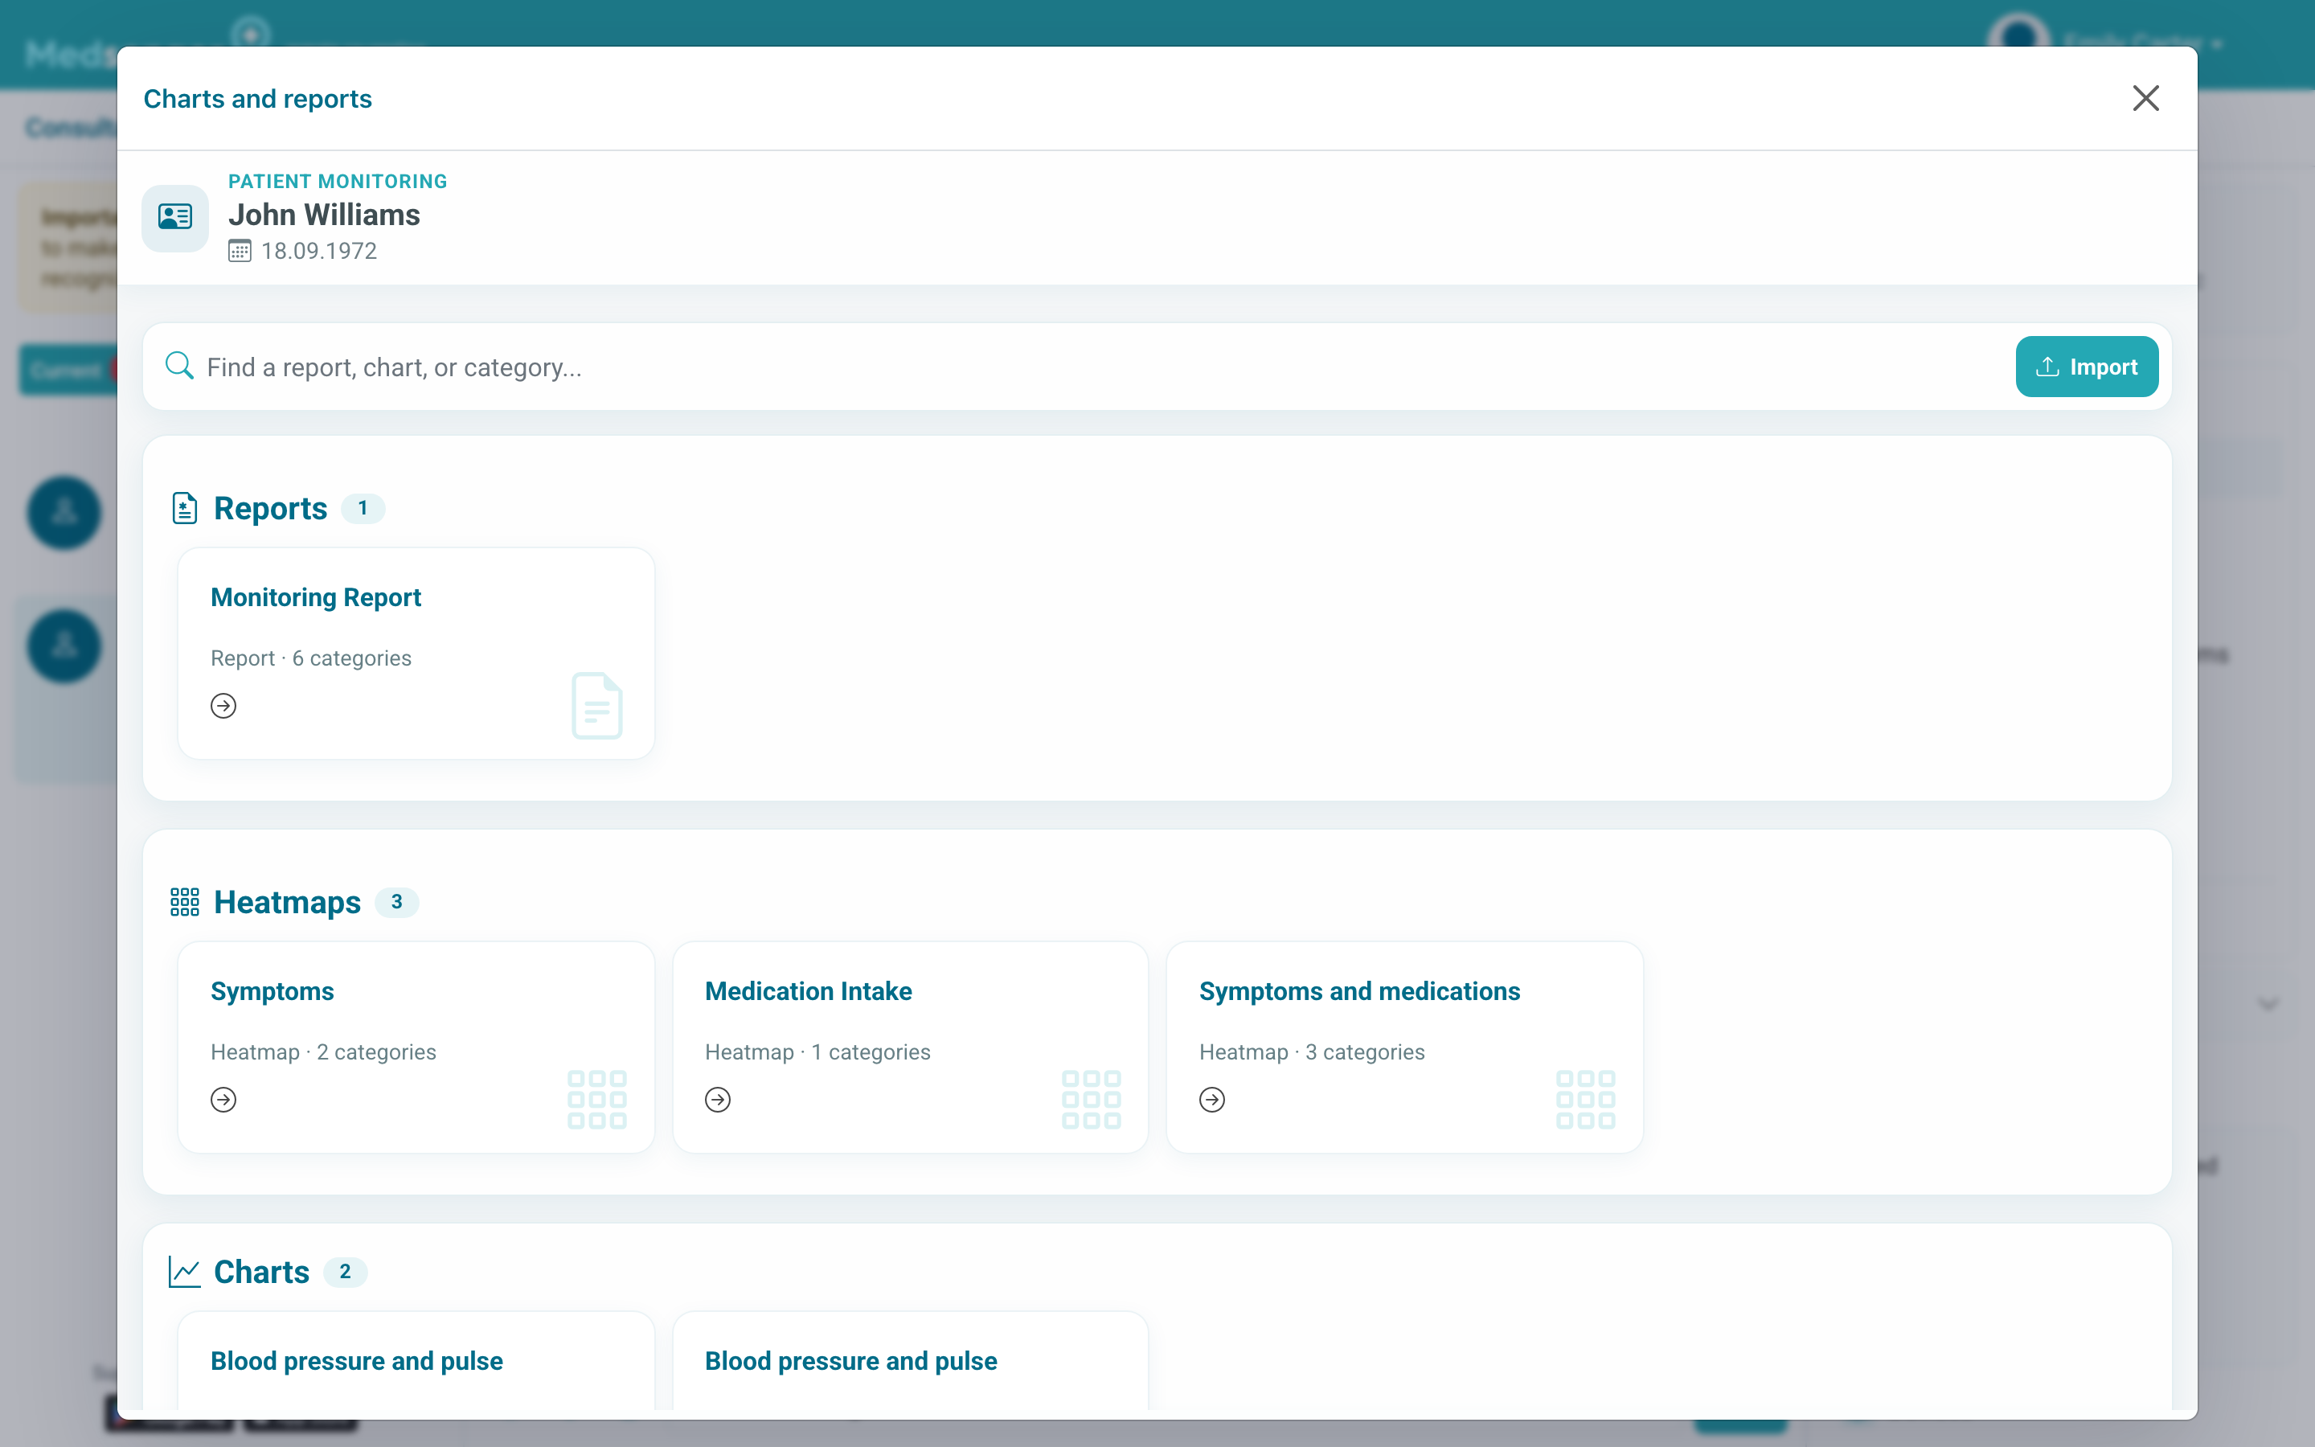2315x1447 pixels.
Task: Open the Monitoring Report card title
Action: 316,597
